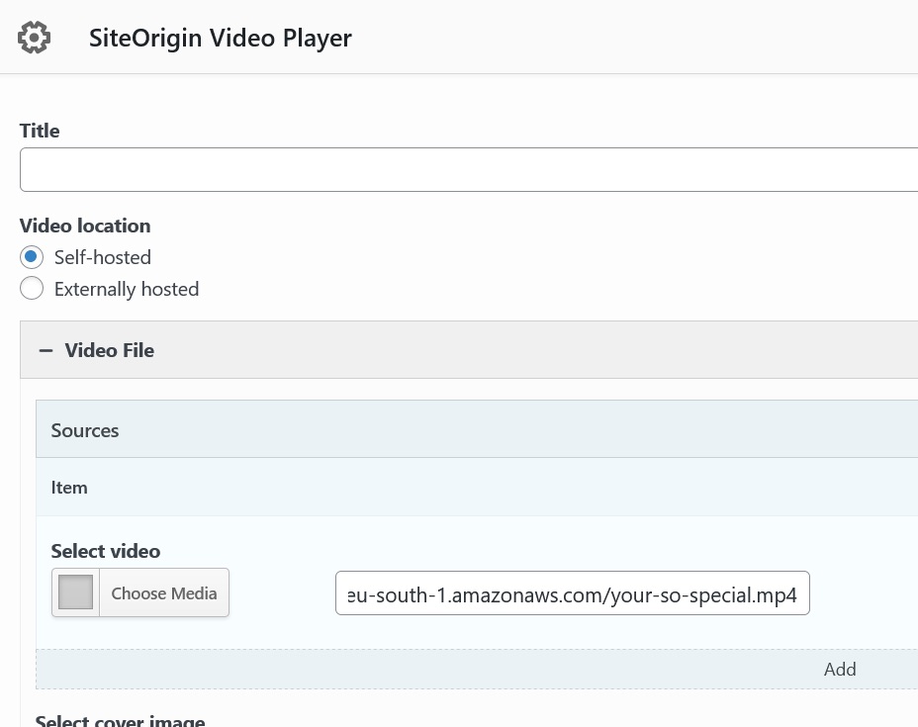Click the Select video label
Viewport: 918px width, 727px height.
[106, 551]
